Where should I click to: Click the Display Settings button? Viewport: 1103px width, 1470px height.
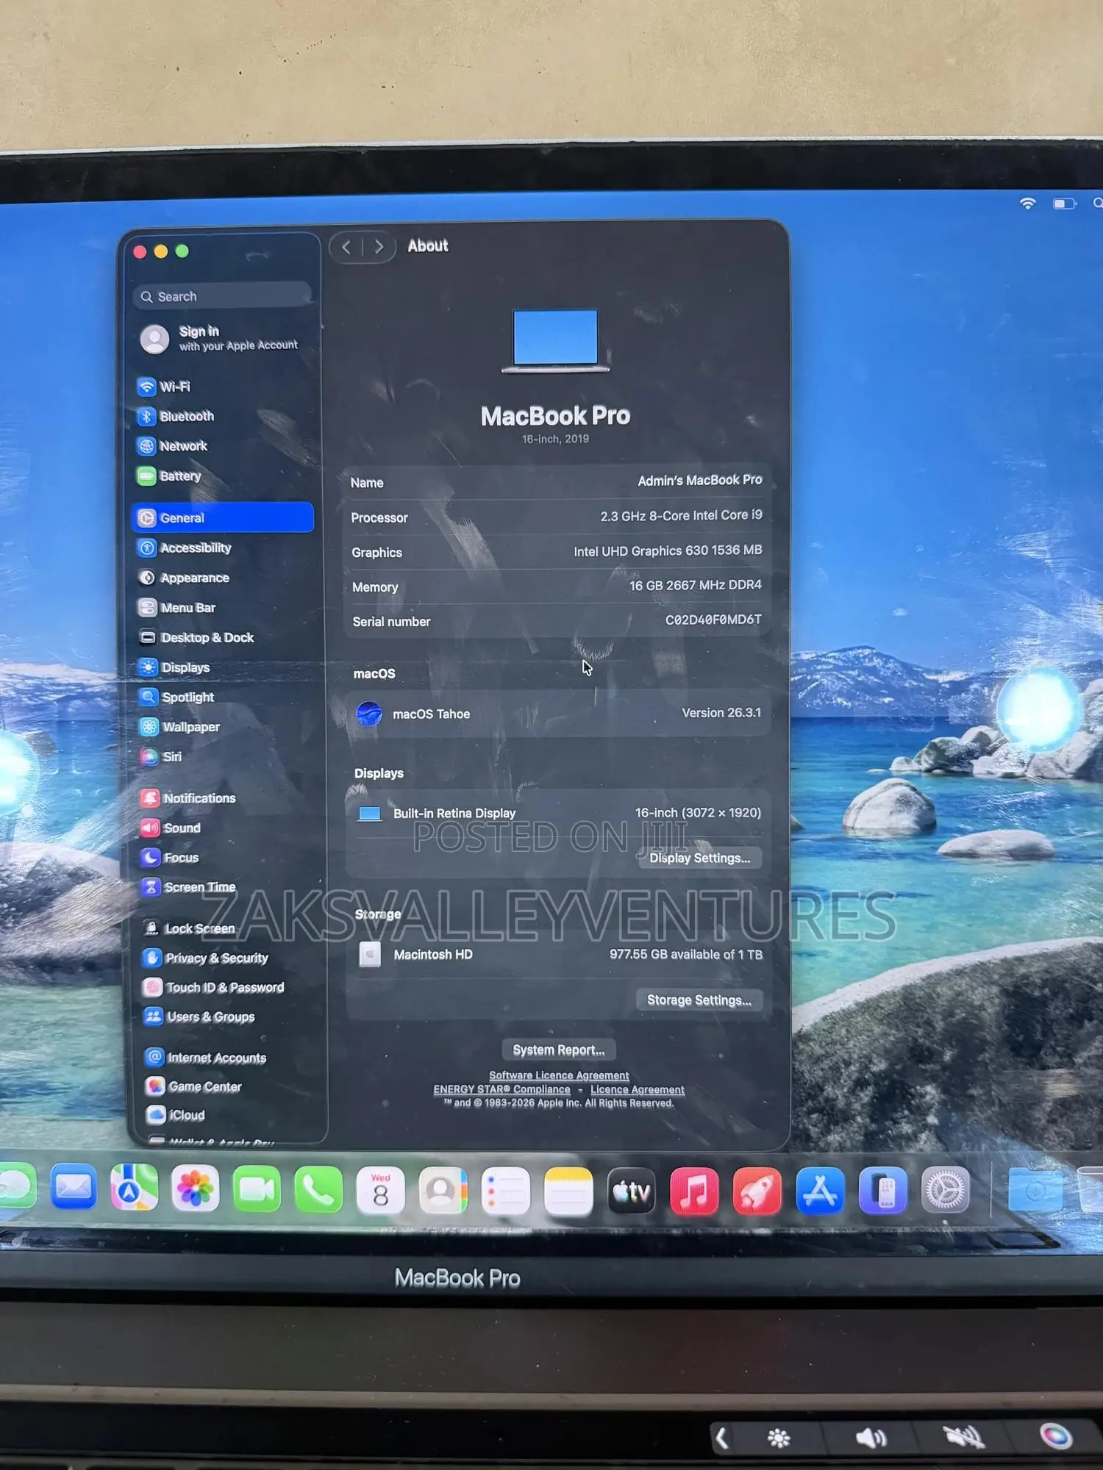700,858
